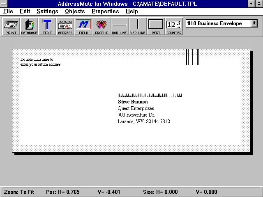Open the Properties menu
This screenshot has width=263, height=197.
pyautogui.click(x=105, y=11)
